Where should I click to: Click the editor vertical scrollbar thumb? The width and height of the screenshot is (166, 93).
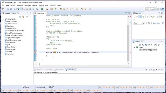click(x=128, y=43)
